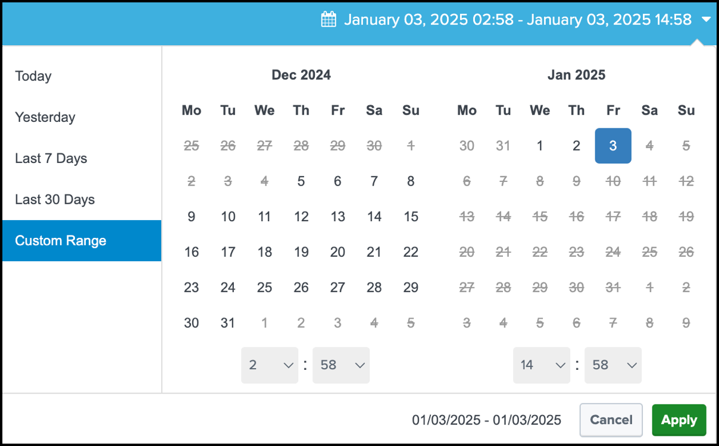719x446 pixels.
Task: Cancel the date range selection
Action: point(611,420)
